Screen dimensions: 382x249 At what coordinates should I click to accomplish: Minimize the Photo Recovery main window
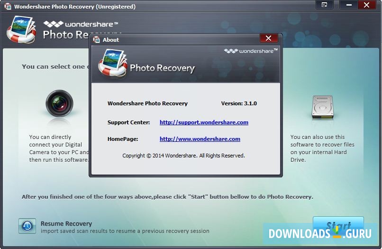[x=349, y=5]
